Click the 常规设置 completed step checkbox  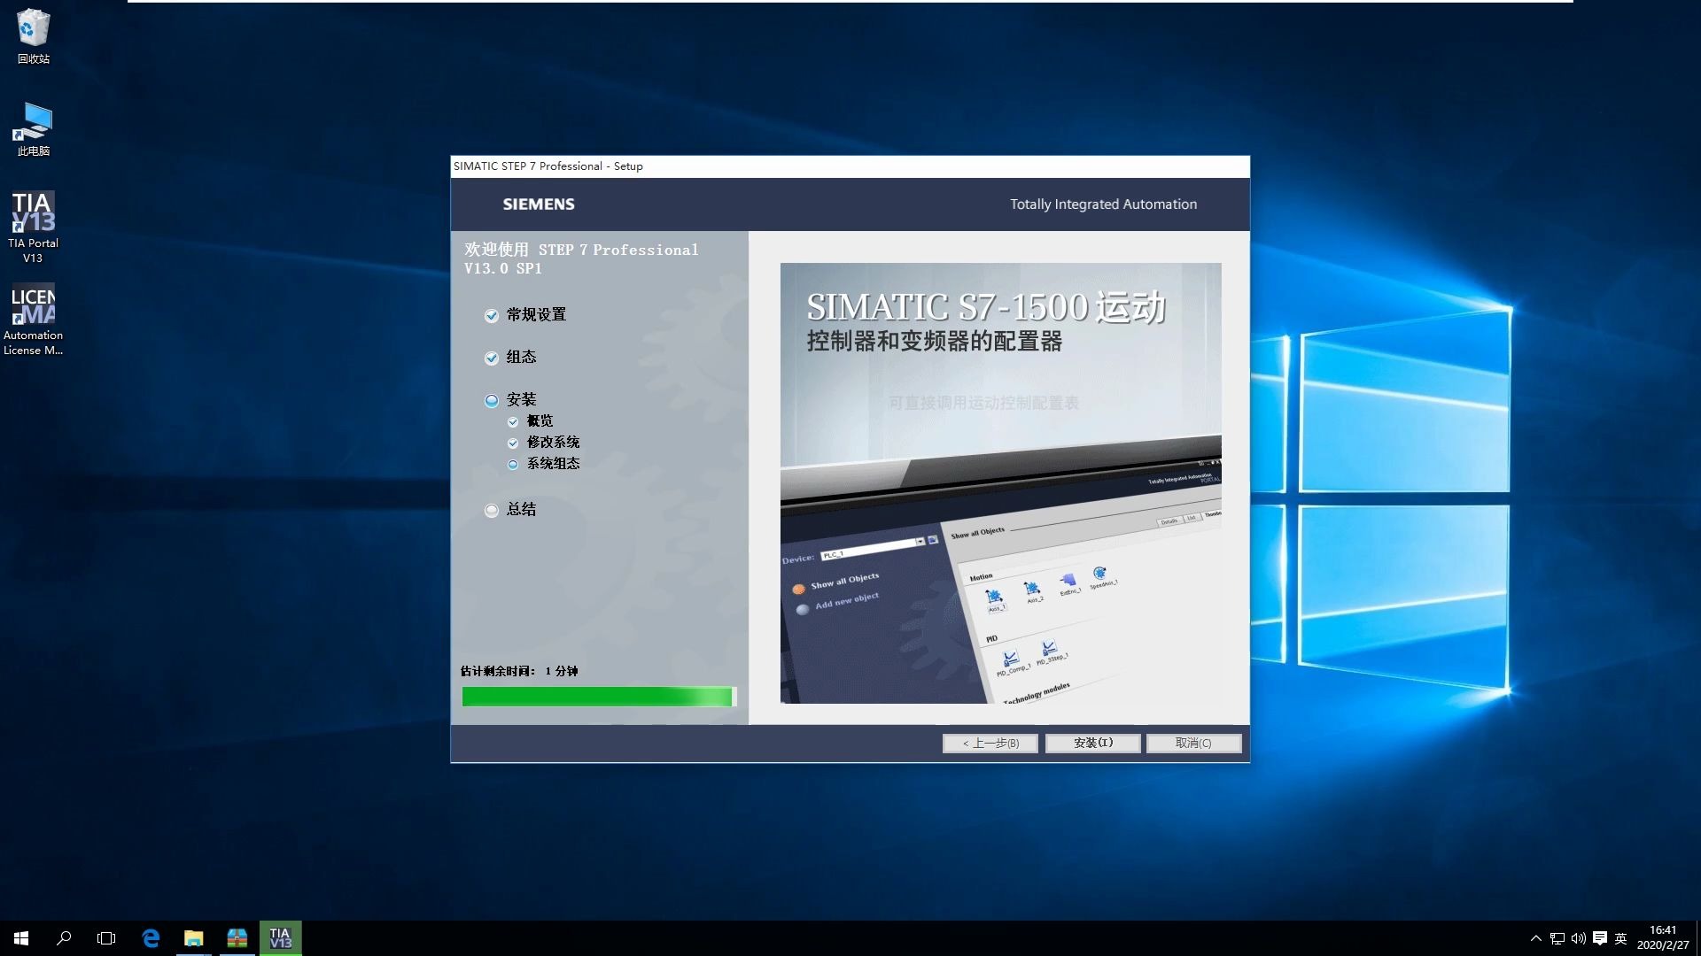pyautogui.click(x=492, y=315)
